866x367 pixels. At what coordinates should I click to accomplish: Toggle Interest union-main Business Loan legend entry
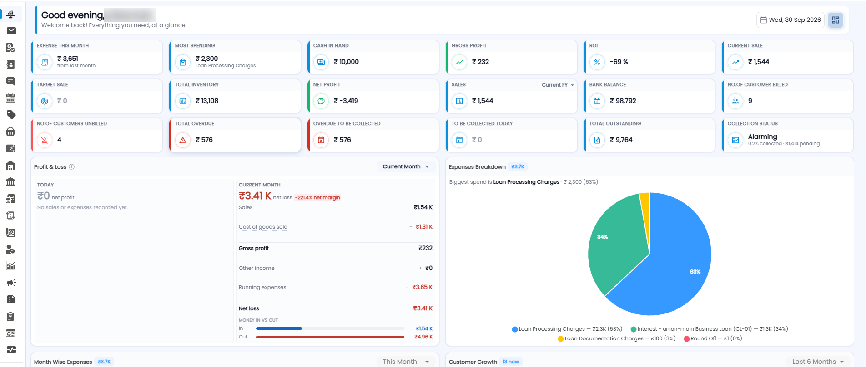[709, 329]
